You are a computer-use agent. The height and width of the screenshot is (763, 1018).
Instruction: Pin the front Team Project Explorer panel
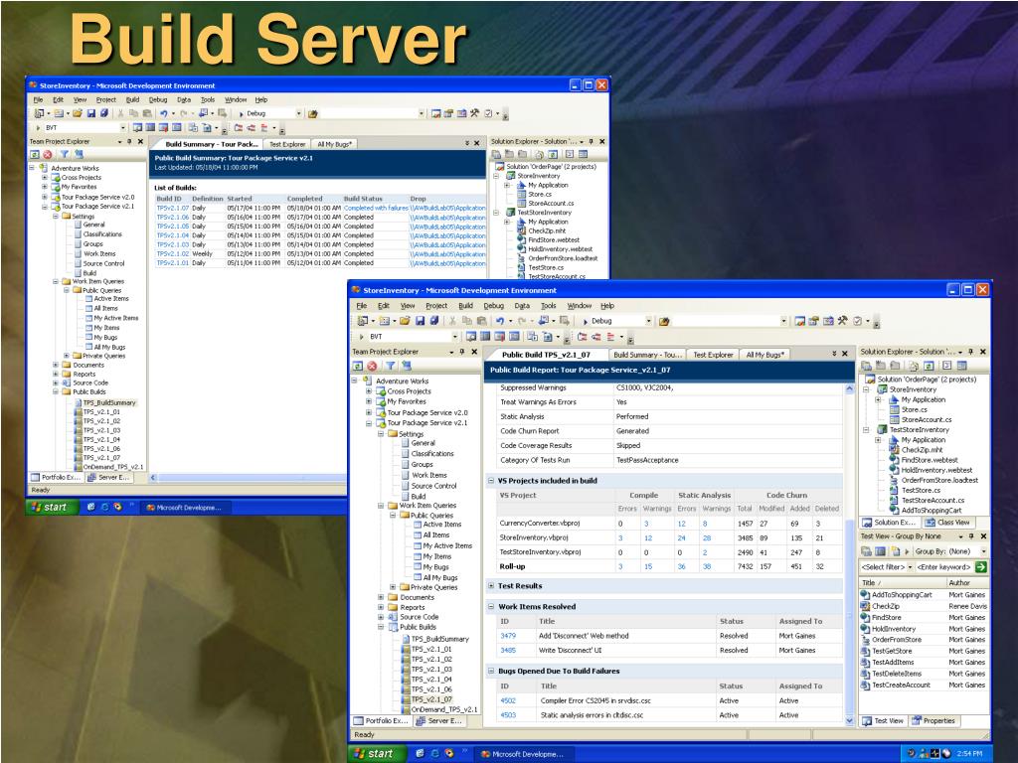(462, 352)
